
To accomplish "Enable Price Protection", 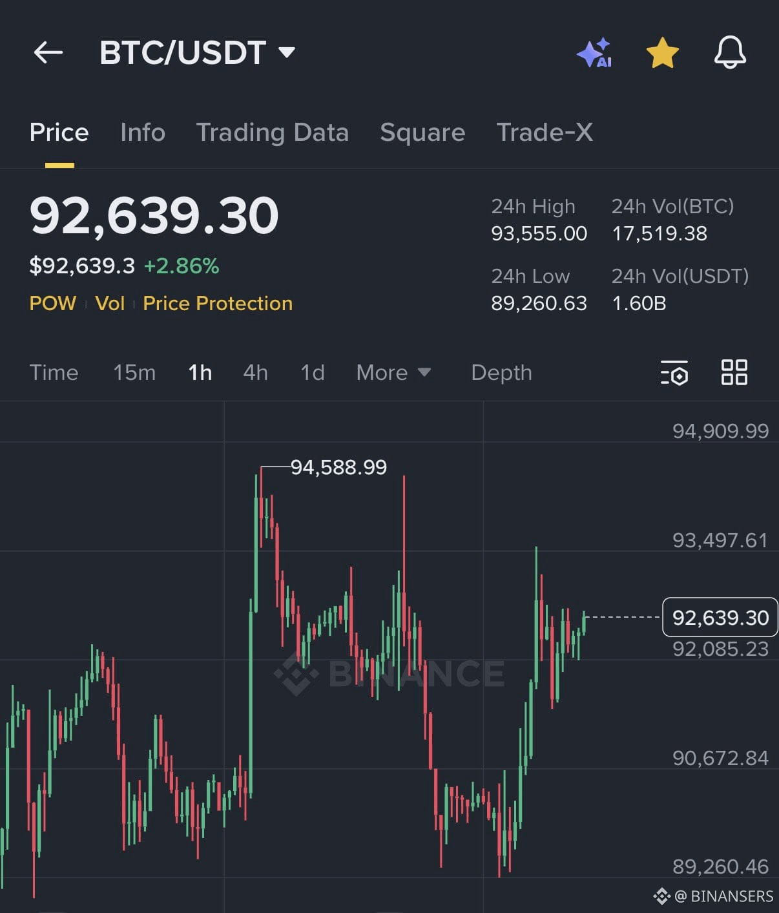I will pyautogui.click(x=217, y=303).
